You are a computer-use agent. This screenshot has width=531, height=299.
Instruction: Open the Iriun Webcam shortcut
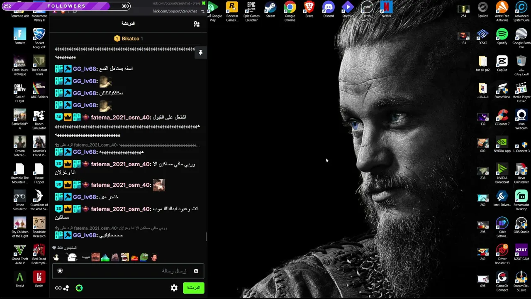[521, 119]
